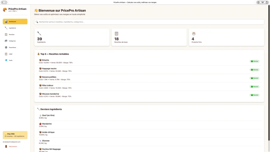This screenshot has height=152, width=270.
Task: Click the spoon icon on Ingrédients card
Action: tap(39, 33)
